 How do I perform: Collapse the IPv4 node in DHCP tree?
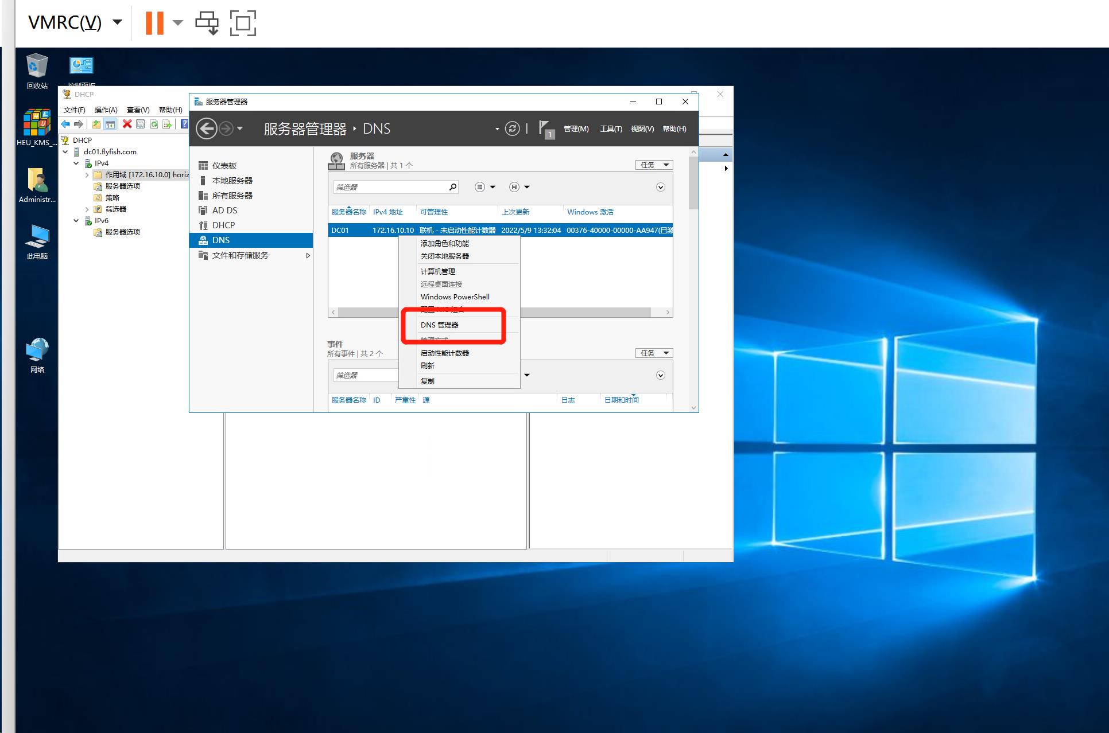(76, 163)
